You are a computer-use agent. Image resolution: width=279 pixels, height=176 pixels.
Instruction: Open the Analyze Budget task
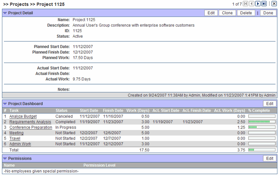[23, 116]
